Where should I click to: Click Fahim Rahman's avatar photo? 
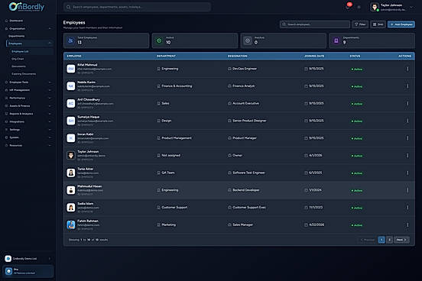click(x=71, y=224)
